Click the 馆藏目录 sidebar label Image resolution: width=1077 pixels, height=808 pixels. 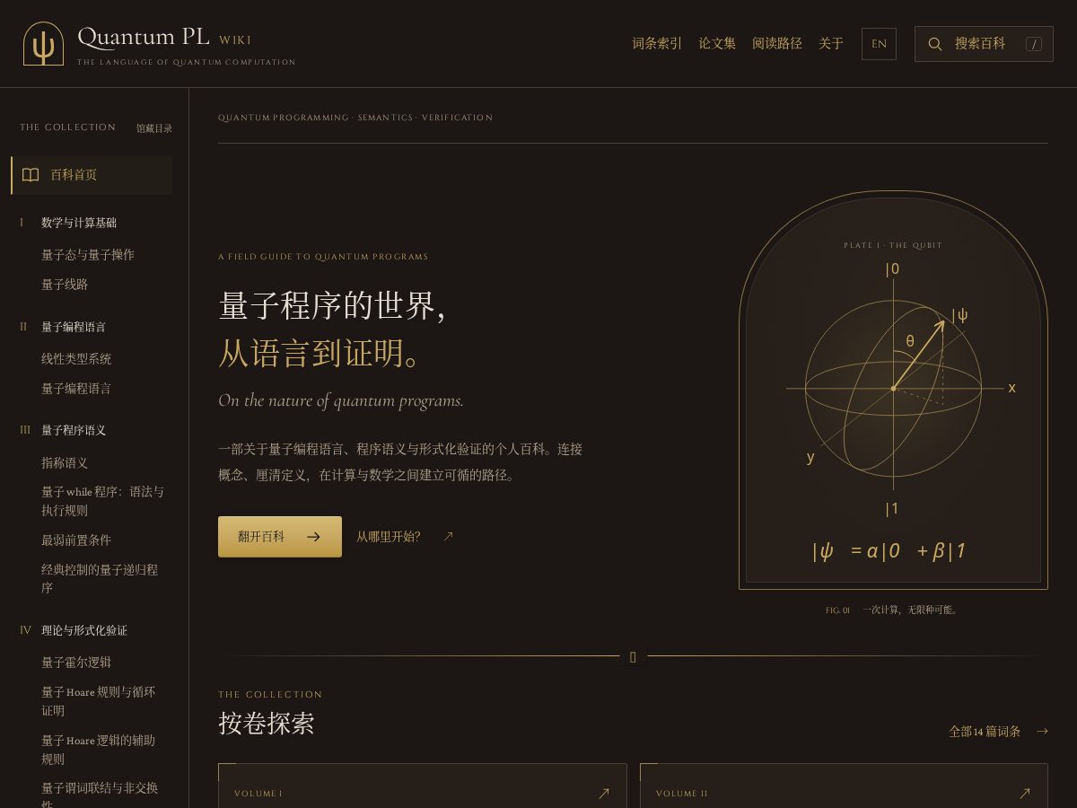click(154, 128)
